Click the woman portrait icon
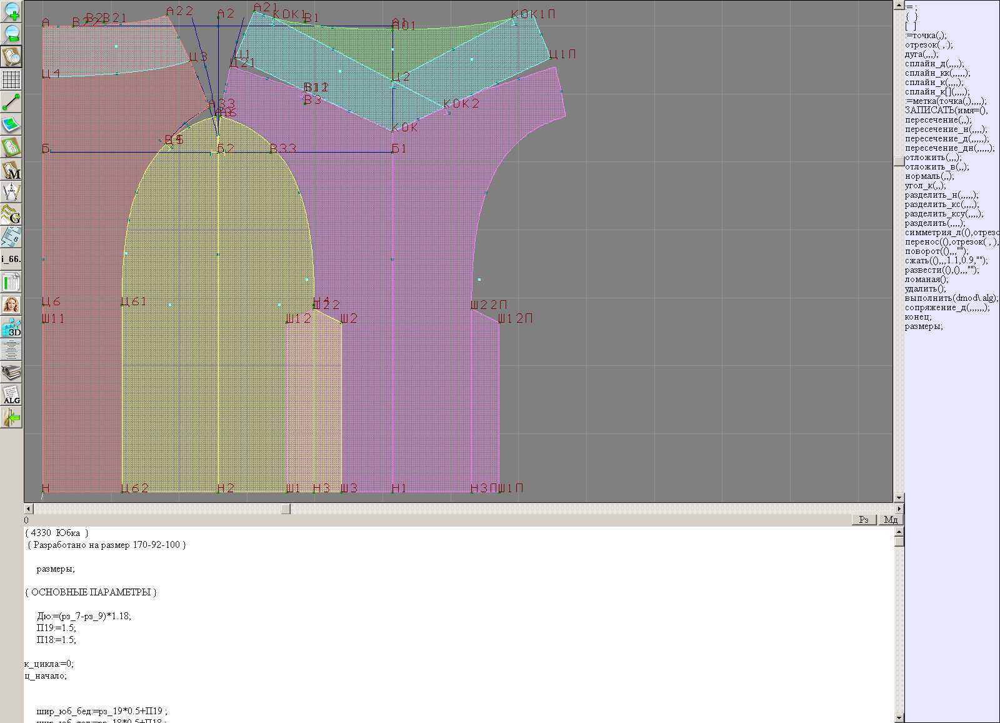 [11, 305]
